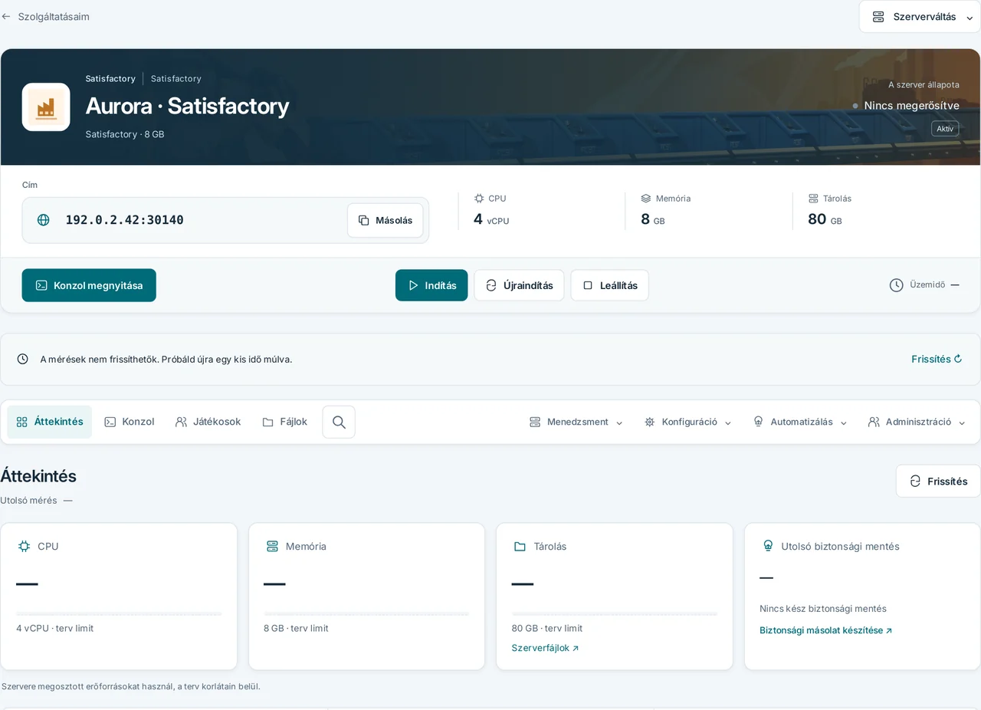Expand the Automatizálás menu

pos(800,422)
